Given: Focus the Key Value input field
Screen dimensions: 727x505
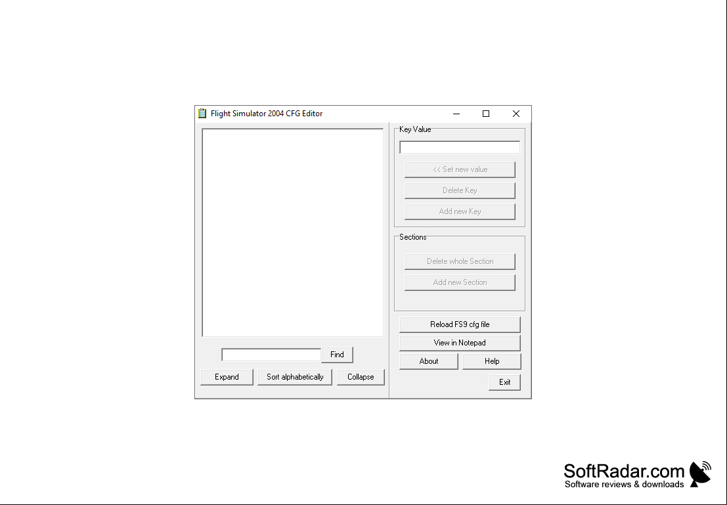Looking at the screenshot, I should (x=460, y=148).
